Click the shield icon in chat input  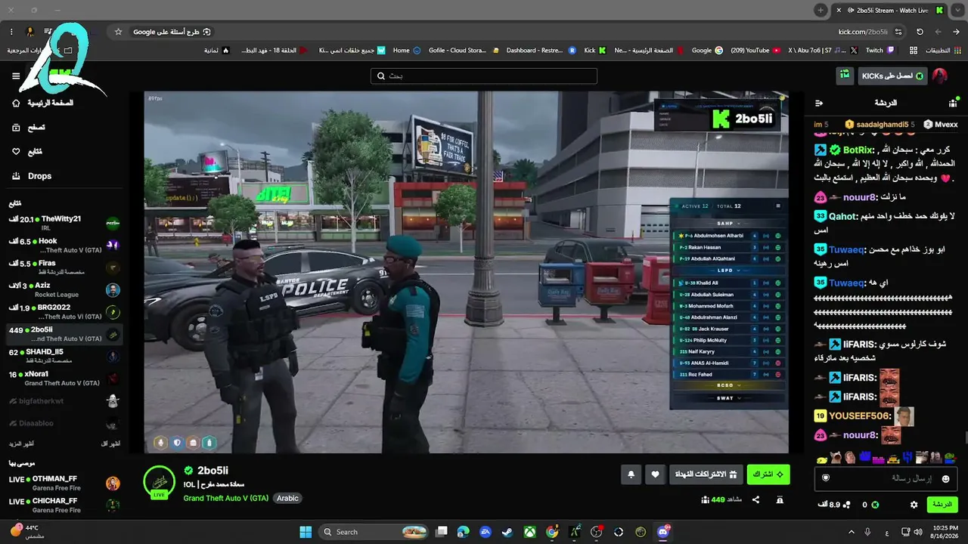(x=826, y=478)
